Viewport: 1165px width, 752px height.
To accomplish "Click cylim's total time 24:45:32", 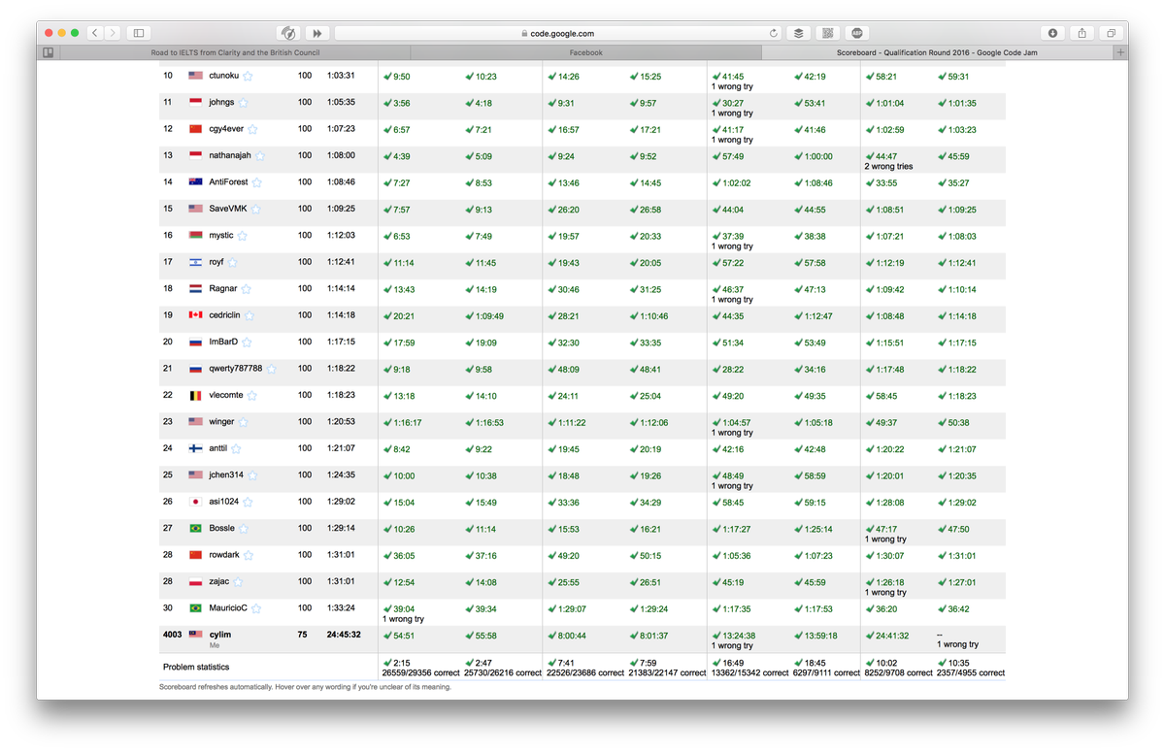I will point(344,635).
